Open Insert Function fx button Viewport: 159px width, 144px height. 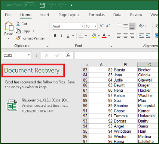coord(68,55)
